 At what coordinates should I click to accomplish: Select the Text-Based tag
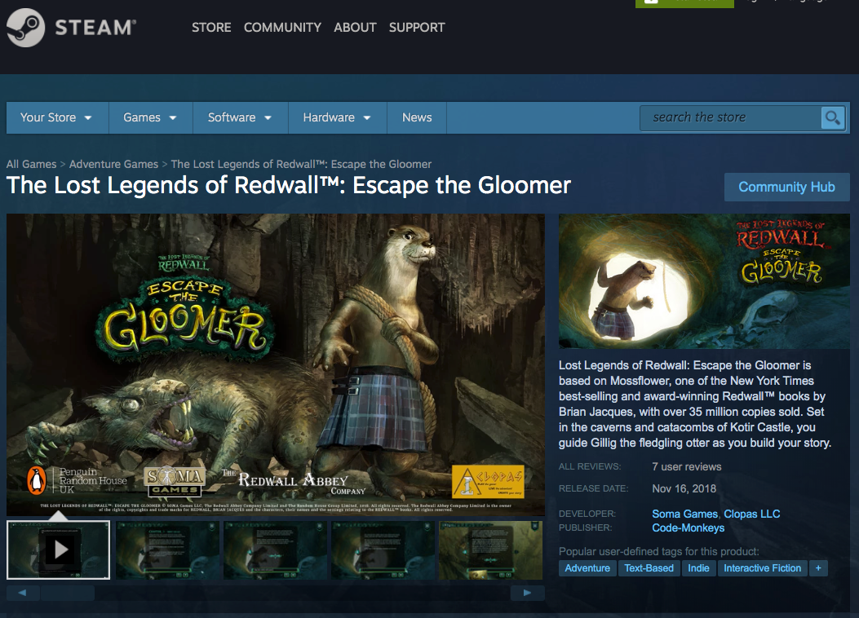[x=649, y=568]
